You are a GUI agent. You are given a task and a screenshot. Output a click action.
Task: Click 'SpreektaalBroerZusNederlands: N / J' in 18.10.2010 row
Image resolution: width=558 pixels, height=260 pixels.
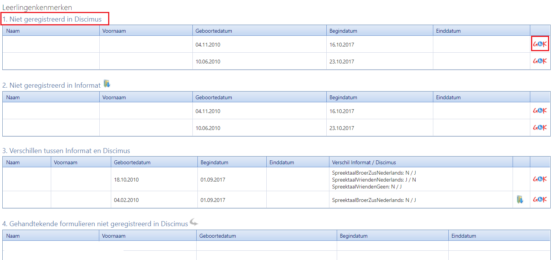(374, 173)
